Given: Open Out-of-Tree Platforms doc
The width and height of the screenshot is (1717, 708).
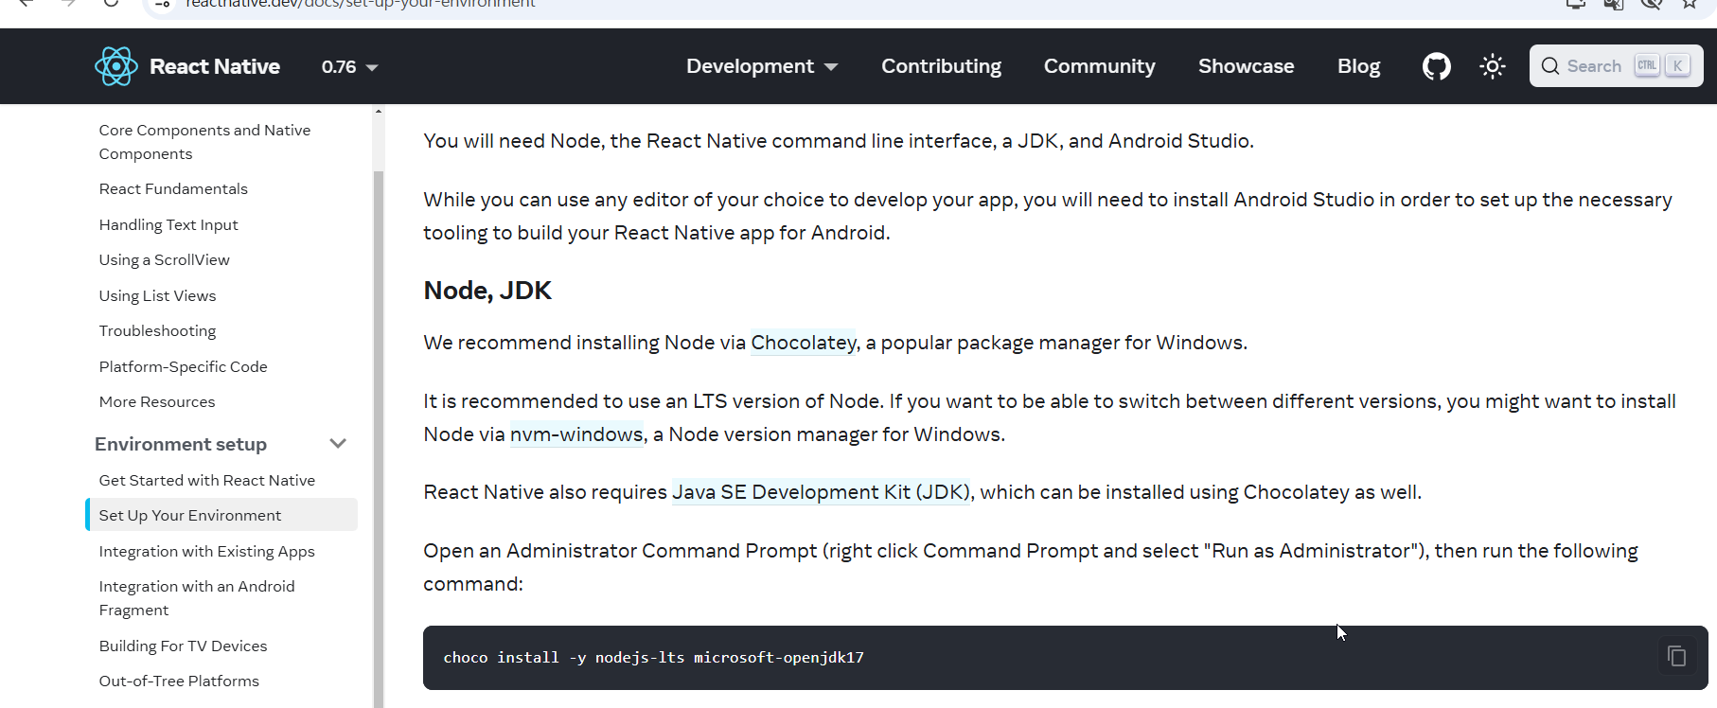Looking at the screenshot, I should click(x=179, y=681).
